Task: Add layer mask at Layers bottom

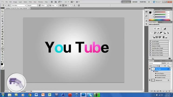Action: pos(158,91)
